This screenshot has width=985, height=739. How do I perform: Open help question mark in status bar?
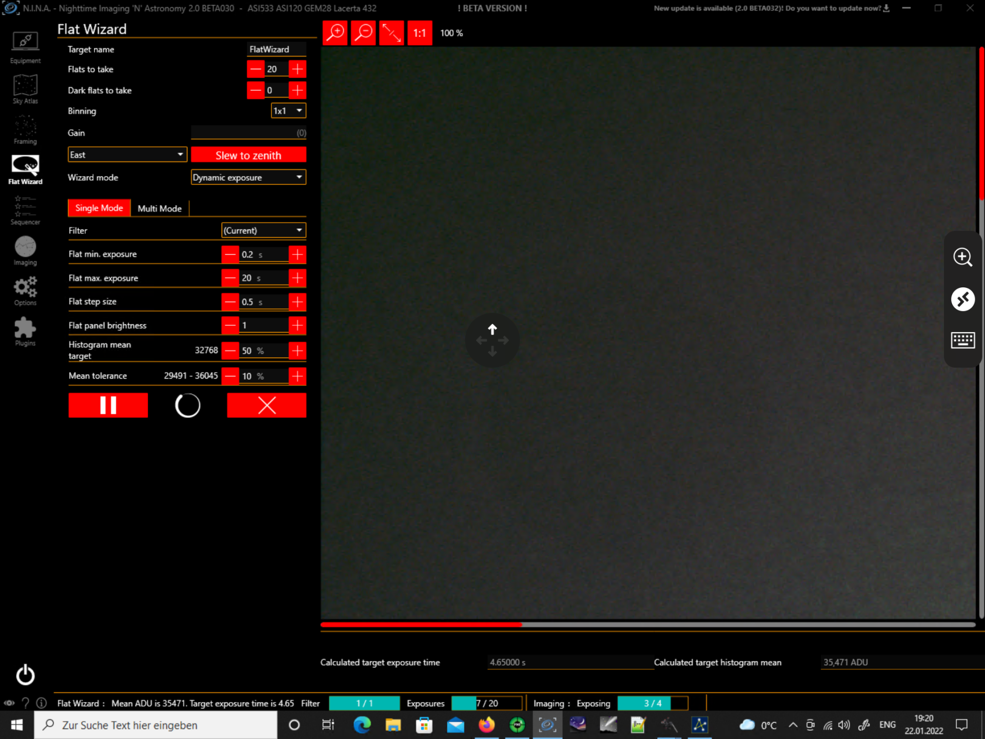[26, 703]
